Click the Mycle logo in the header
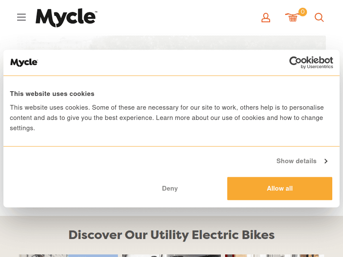The height and width of the screenshot is (257, 343). [x=66, y=18]
